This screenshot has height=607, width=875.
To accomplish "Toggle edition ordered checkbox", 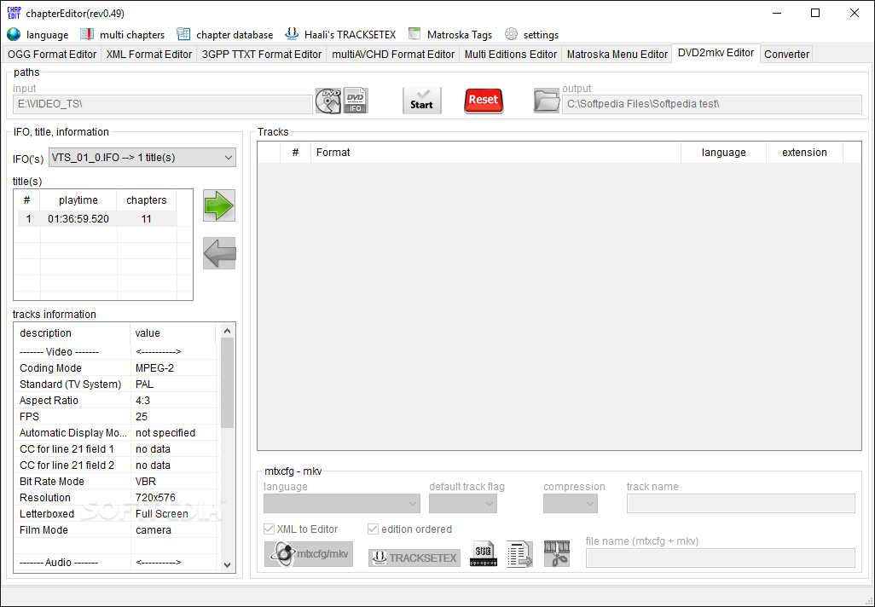I will (x=373, y=529).
